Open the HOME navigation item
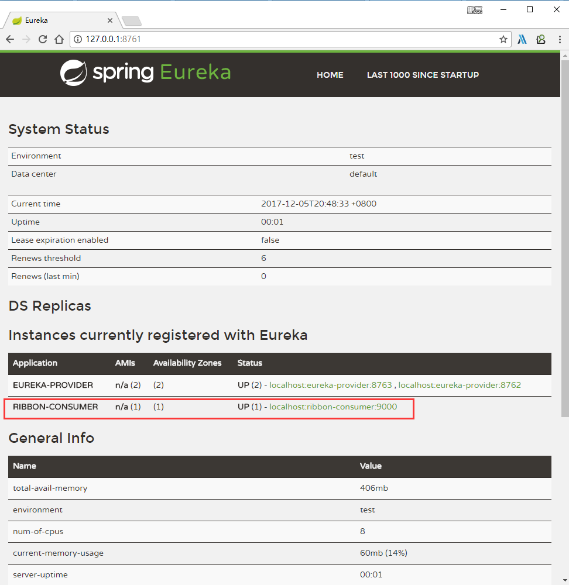The image size is (569, 585). click(x=330, y=75)
